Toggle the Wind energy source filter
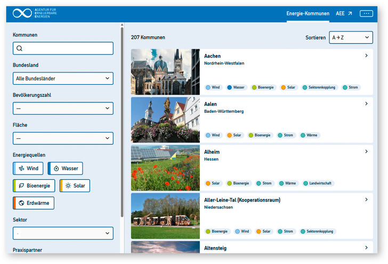388x264 pixels. [28, 169]
